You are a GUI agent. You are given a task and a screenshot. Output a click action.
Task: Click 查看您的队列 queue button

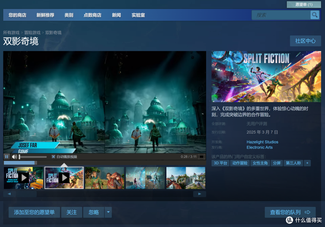click(290, 212)
